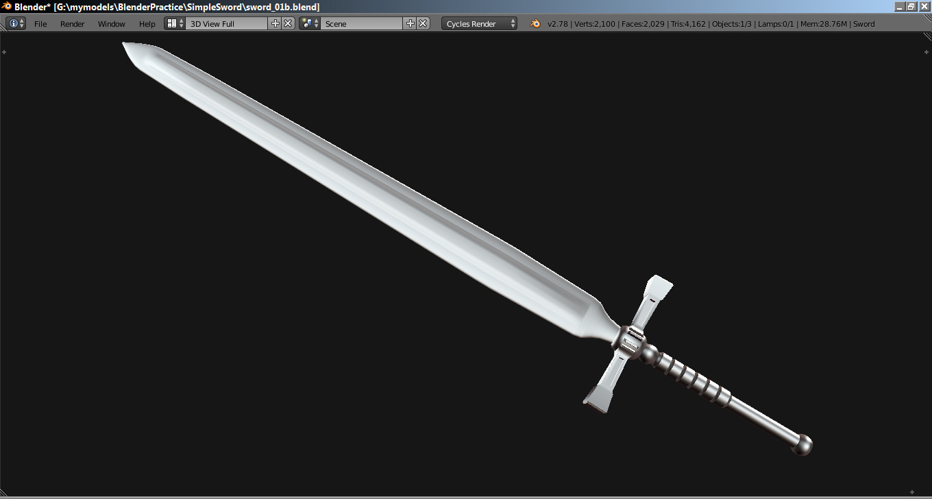Image resolution: width=932 pixels, height=499 pixels.
Task: Open the Render menu
Action: [72, 23]
